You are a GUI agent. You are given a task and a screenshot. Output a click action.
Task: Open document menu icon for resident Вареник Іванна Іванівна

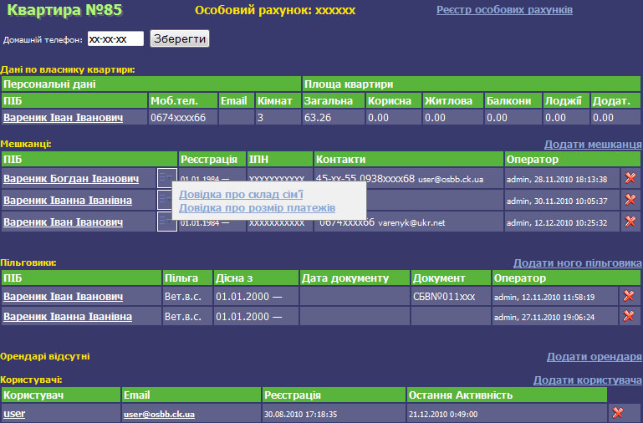(x=166, y=200)
